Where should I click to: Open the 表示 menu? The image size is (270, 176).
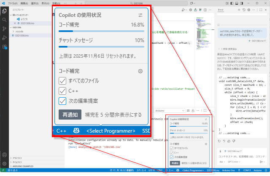pos(45,3)
